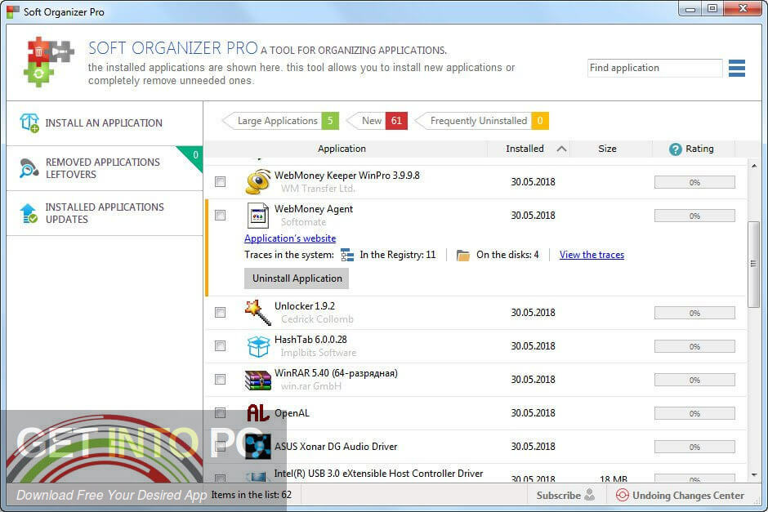Screen dimensions: 768x512
Task: Click the WebMoney Agent app icon
Action: (x=258, y=216)
